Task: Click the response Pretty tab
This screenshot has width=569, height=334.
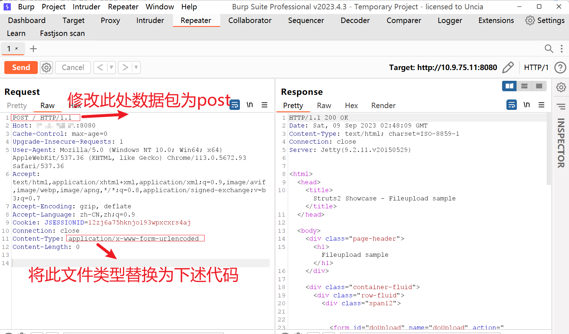Action: [x=293, y=106]
